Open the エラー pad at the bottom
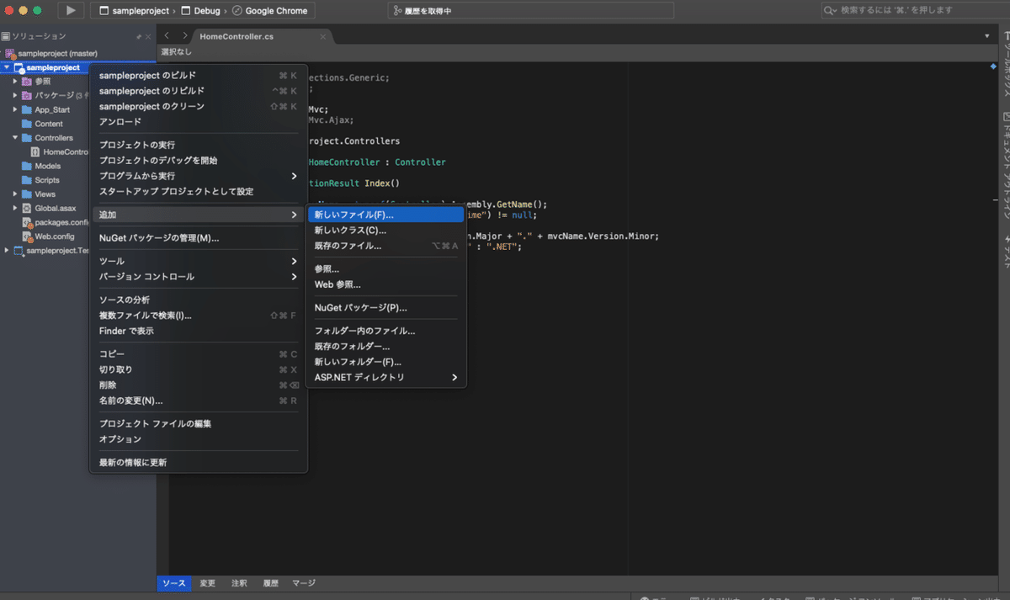1010x600 pixels. tap(656, 596)
